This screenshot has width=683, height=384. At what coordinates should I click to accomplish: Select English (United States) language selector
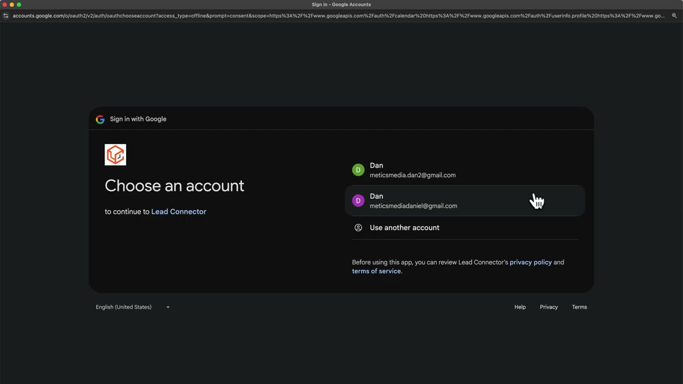click(x=133, y=307)
